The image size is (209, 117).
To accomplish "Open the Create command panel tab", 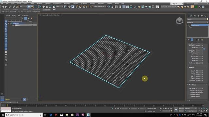I will (188, 16).
